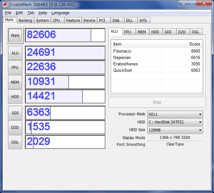Run the MEM benchmark button
This screenshot has width=214, height=193.
coord(15,82)
